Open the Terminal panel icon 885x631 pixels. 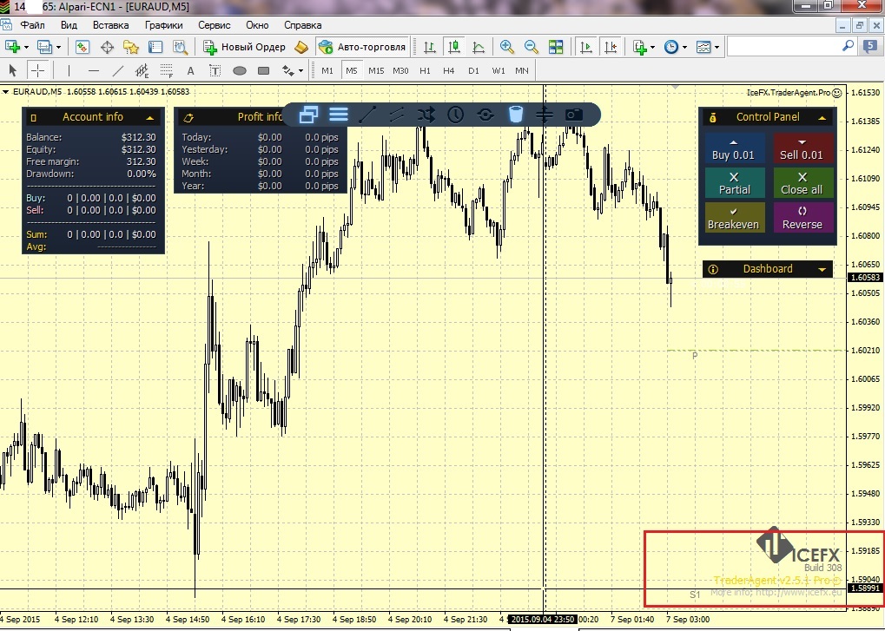155,48
